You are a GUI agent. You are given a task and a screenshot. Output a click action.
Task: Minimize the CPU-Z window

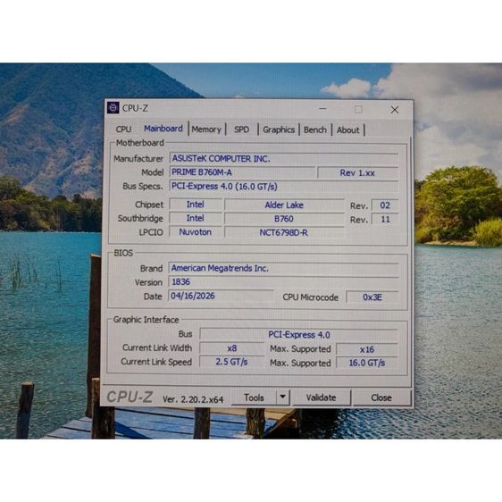pos(322,109)
